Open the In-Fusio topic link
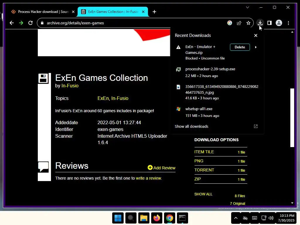 (x=120, y=98)
